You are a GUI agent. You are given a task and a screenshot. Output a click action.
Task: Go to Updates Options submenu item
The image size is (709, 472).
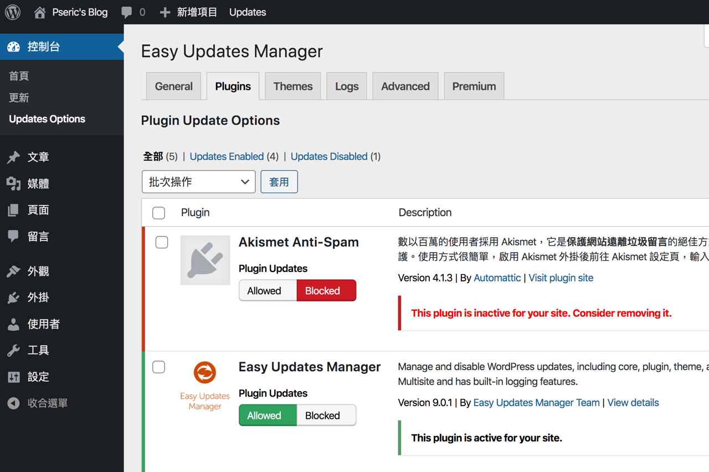(47, 119)
